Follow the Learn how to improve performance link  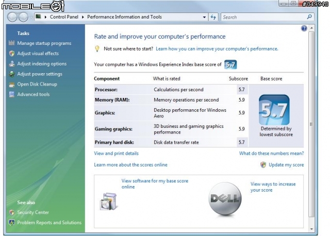(x=217, y=49)
